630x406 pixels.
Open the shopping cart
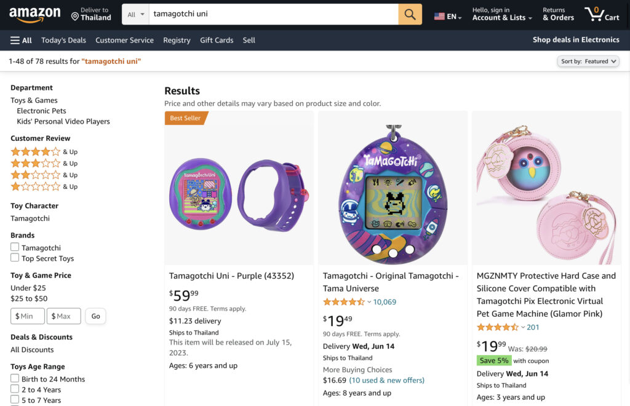click(x=602, y=14)
